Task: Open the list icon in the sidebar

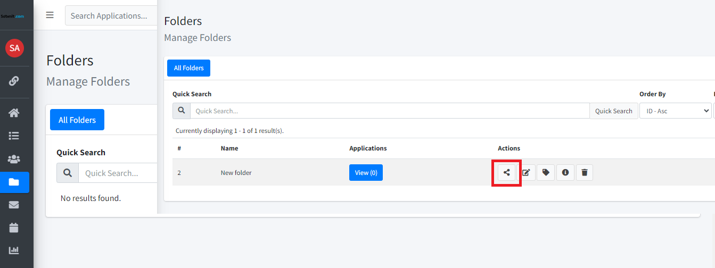Action: (x=14, y=136)
